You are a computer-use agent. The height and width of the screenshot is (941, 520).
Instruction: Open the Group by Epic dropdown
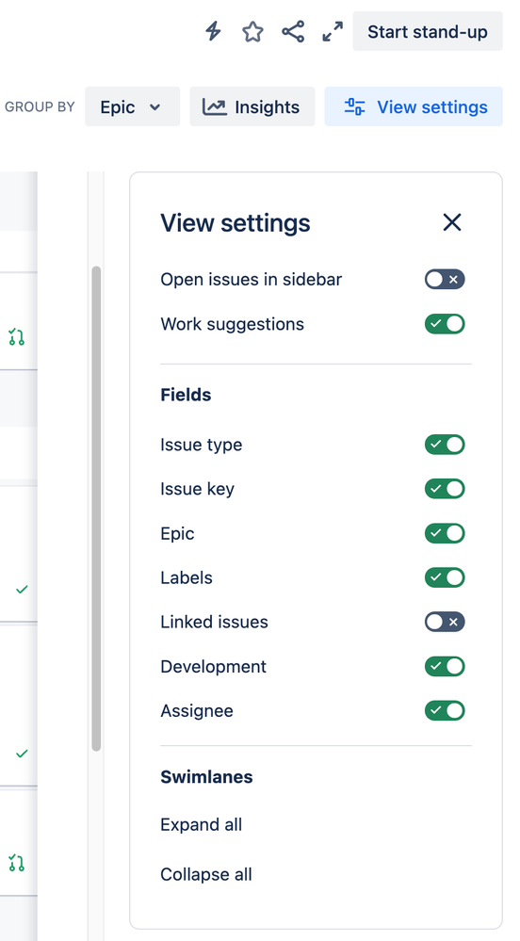(x=132, y=106)
